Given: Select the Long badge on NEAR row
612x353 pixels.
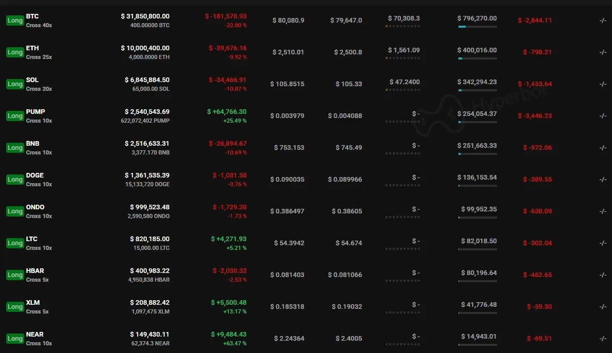Looking at the screenshot, I should (x=15, y=339).
